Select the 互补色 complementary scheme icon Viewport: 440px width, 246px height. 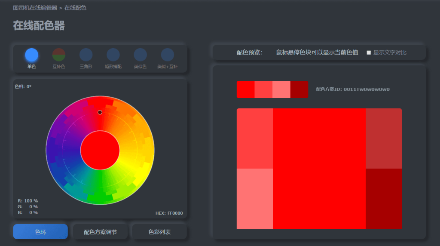coord(59,55)
